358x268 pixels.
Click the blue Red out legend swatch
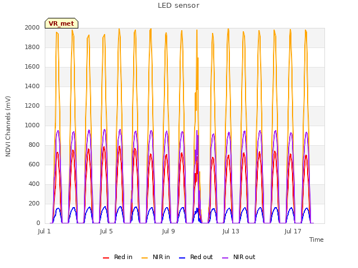point(182,258)
